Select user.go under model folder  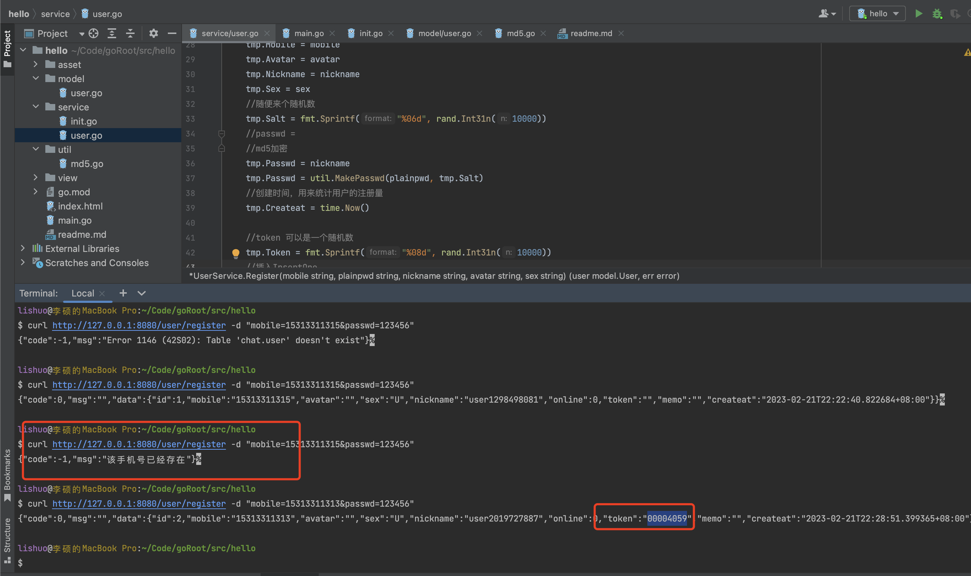pyautogui.click(x=86, y=93)
